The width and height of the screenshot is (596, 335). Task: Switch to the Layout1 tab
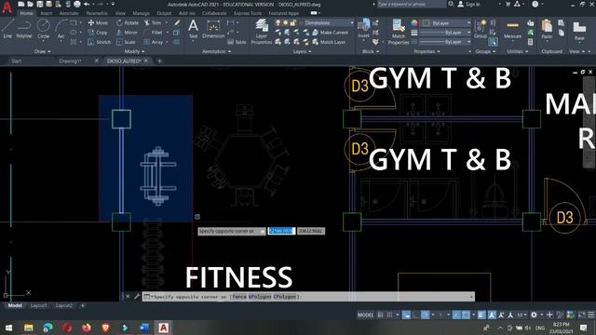(39, 305)
